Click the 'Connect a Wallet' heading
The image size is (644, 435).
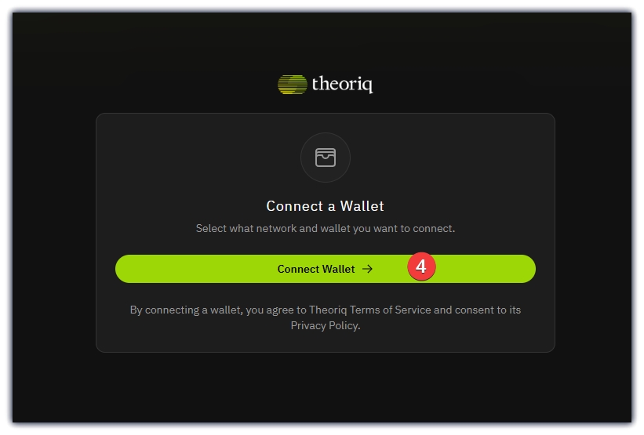pyautogui.click(x=325, y=206)
